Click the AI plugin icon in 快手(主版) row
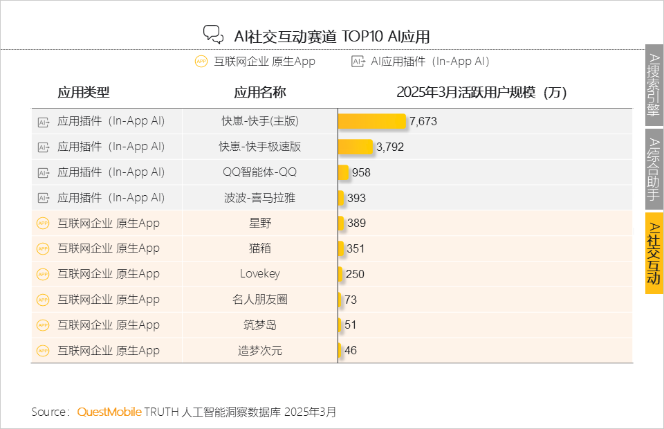664x429 pixels. tap(43, 122)
